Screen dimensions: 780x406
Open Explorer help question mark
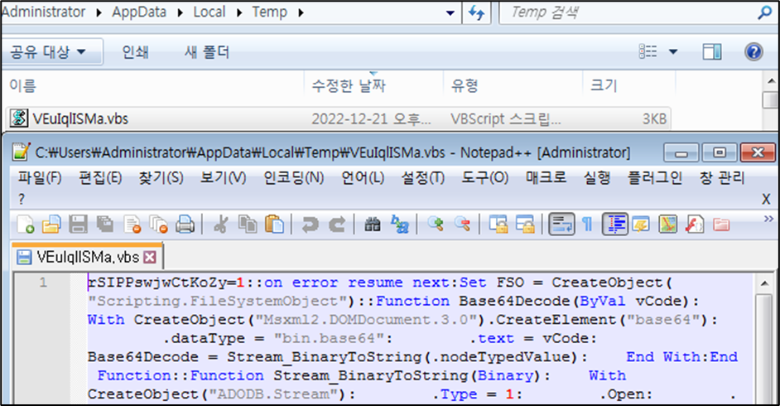click(754, 51)
